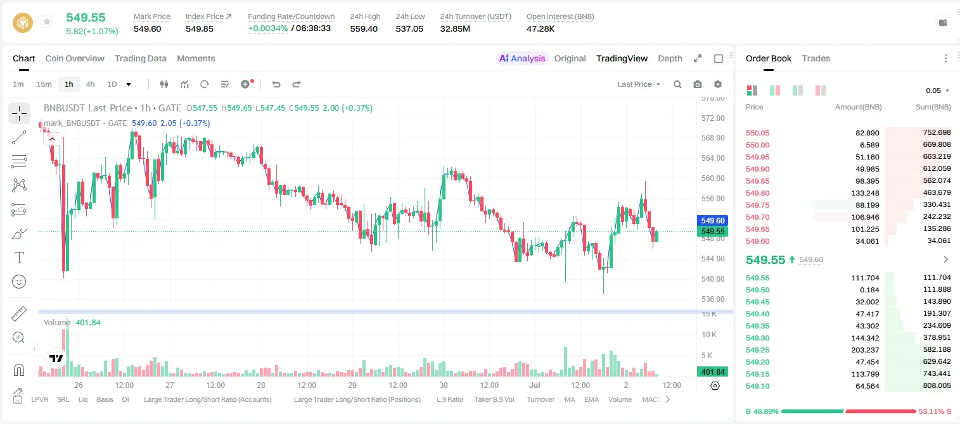Select the ruler measure tool
Viewport: 960px width, 424px height.
click(19, 314)
